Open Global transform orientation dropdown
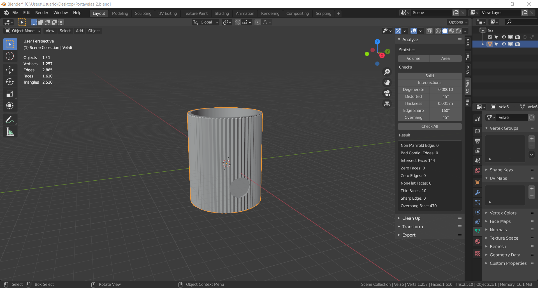Screen dimensions: 538x288 click(206, 22)
